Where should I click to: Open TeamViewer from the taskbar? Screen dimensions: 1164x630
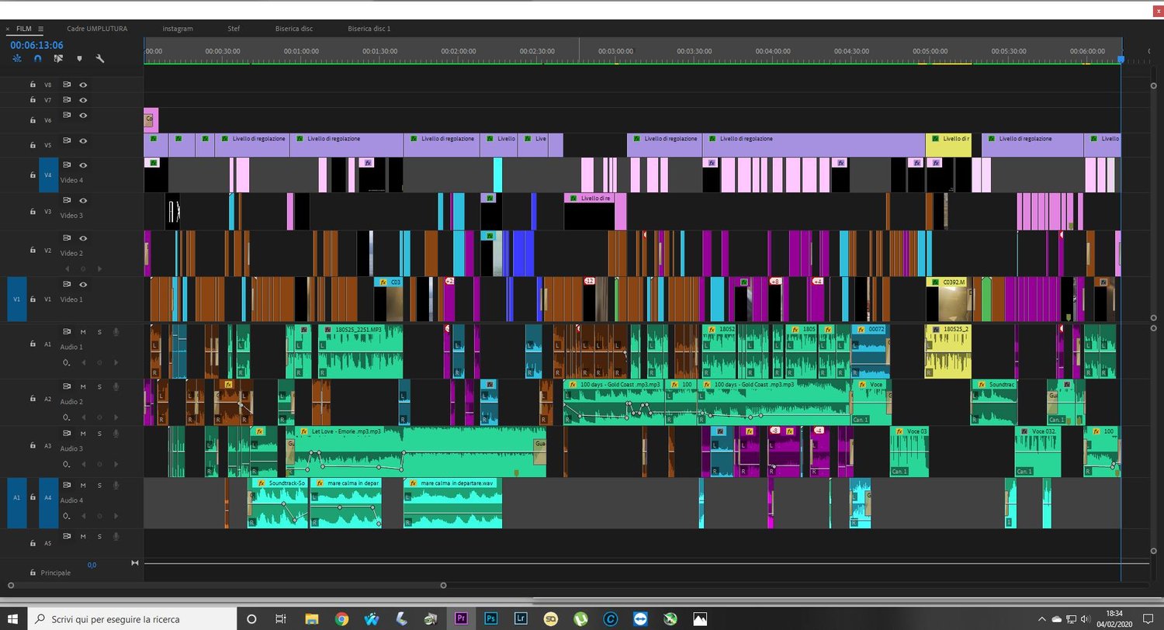point(640,618)
